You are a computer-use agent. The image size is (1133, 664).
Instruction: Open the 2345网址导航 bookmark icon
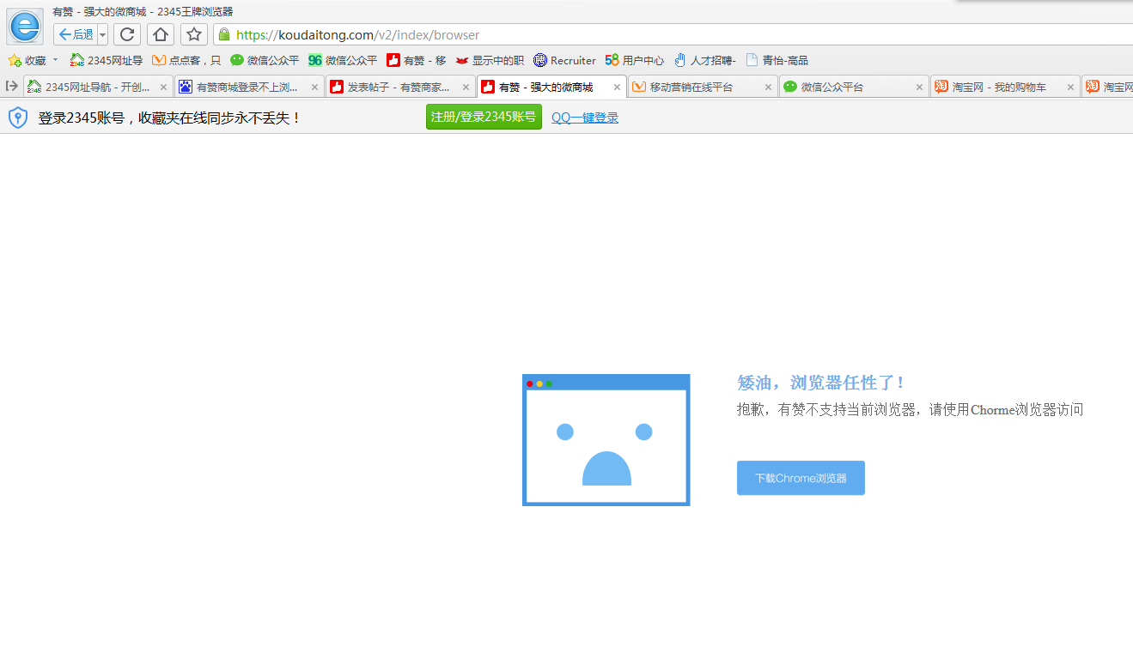pyautogui.click(x=76, y=60)
